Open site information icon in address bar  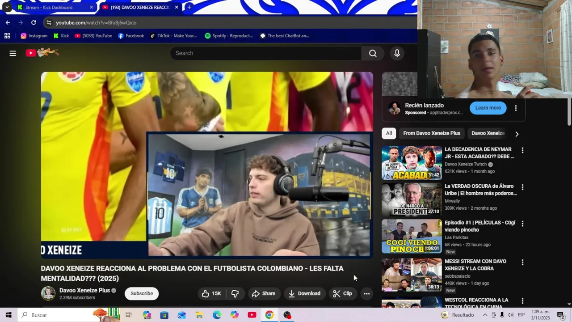(49, 22)
